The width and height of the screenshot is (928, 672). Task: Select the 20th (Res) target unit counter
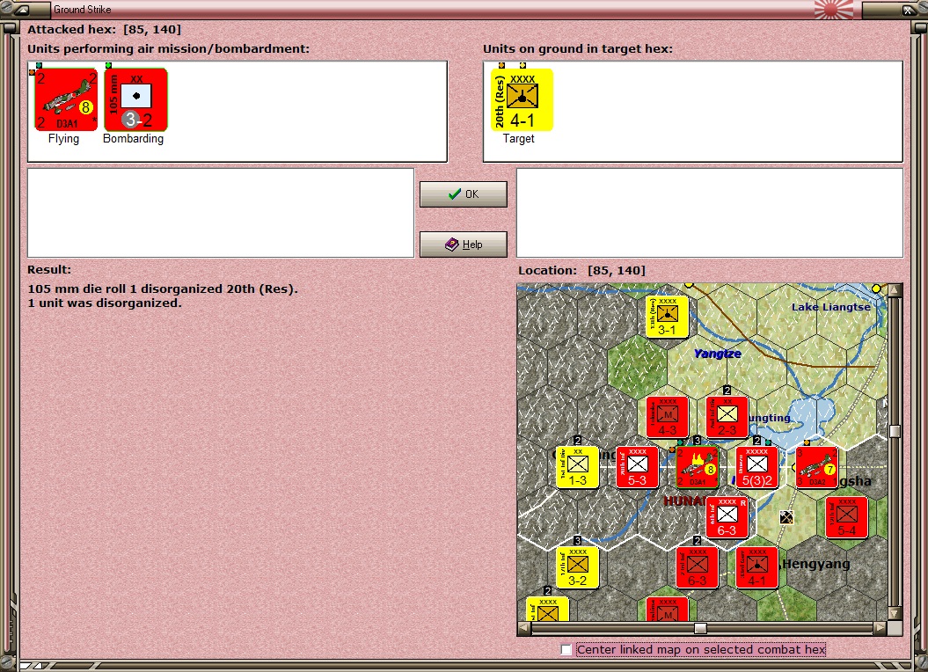[522, 99]
